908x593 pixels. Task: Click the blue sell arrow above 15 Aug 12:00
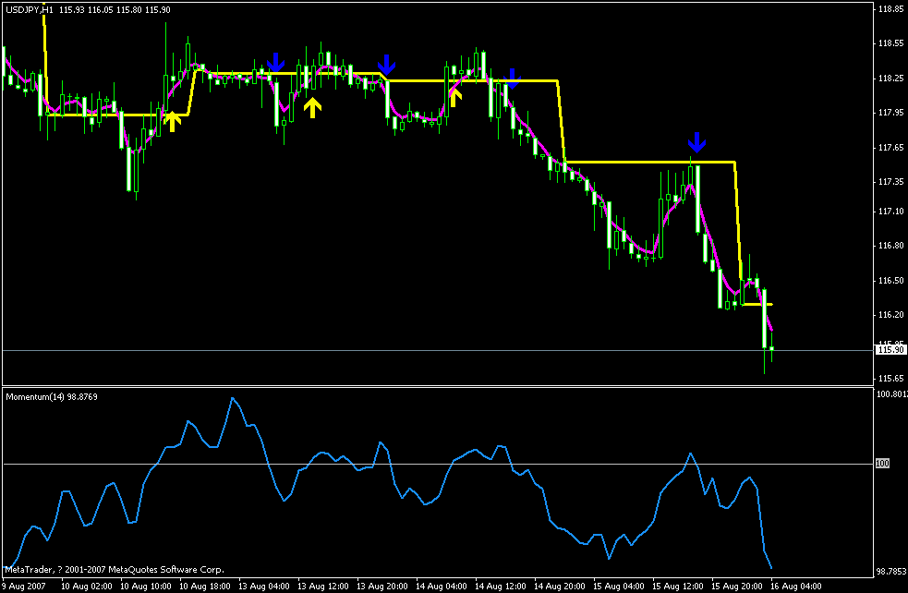tap(696, 143)
